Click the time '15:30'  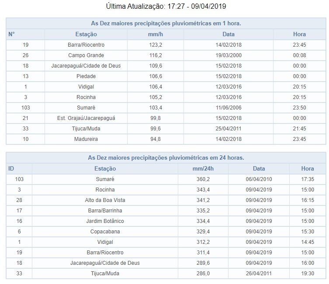pyautogui.click(x=308, y=232)
